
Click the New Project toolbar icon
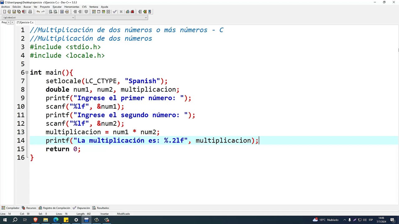pos(140,12)
